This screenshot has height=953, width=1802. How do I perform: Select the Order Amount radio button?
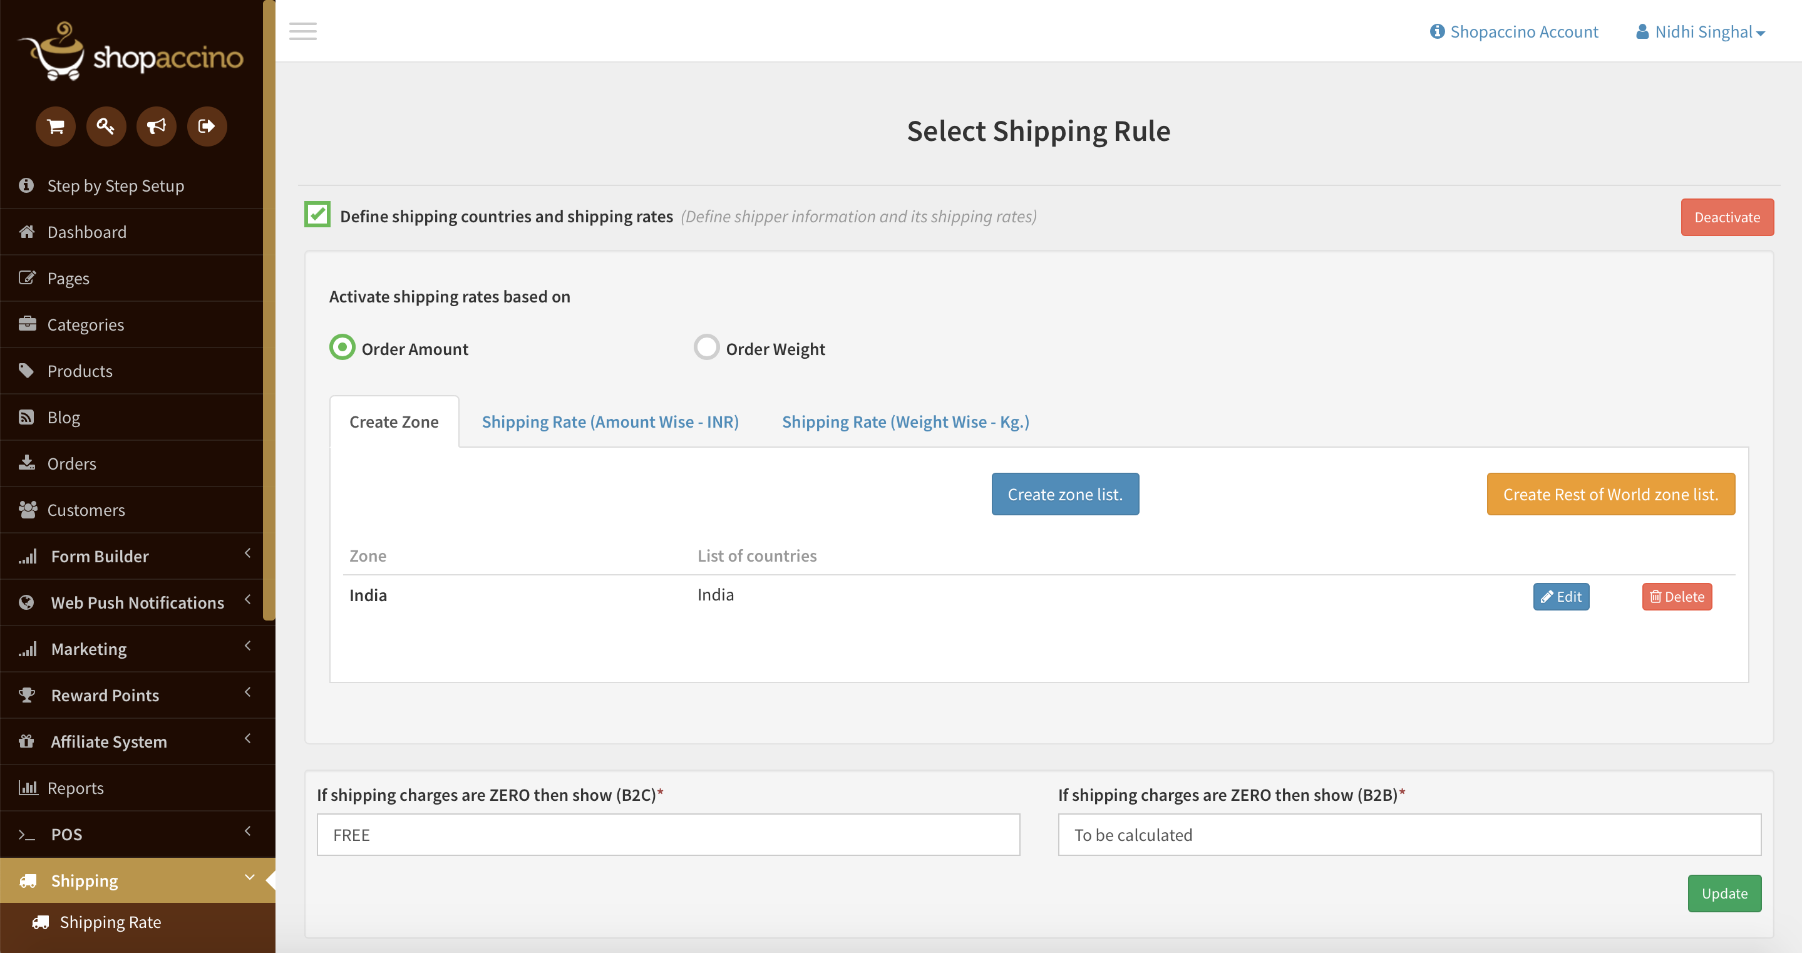[342, 347]
